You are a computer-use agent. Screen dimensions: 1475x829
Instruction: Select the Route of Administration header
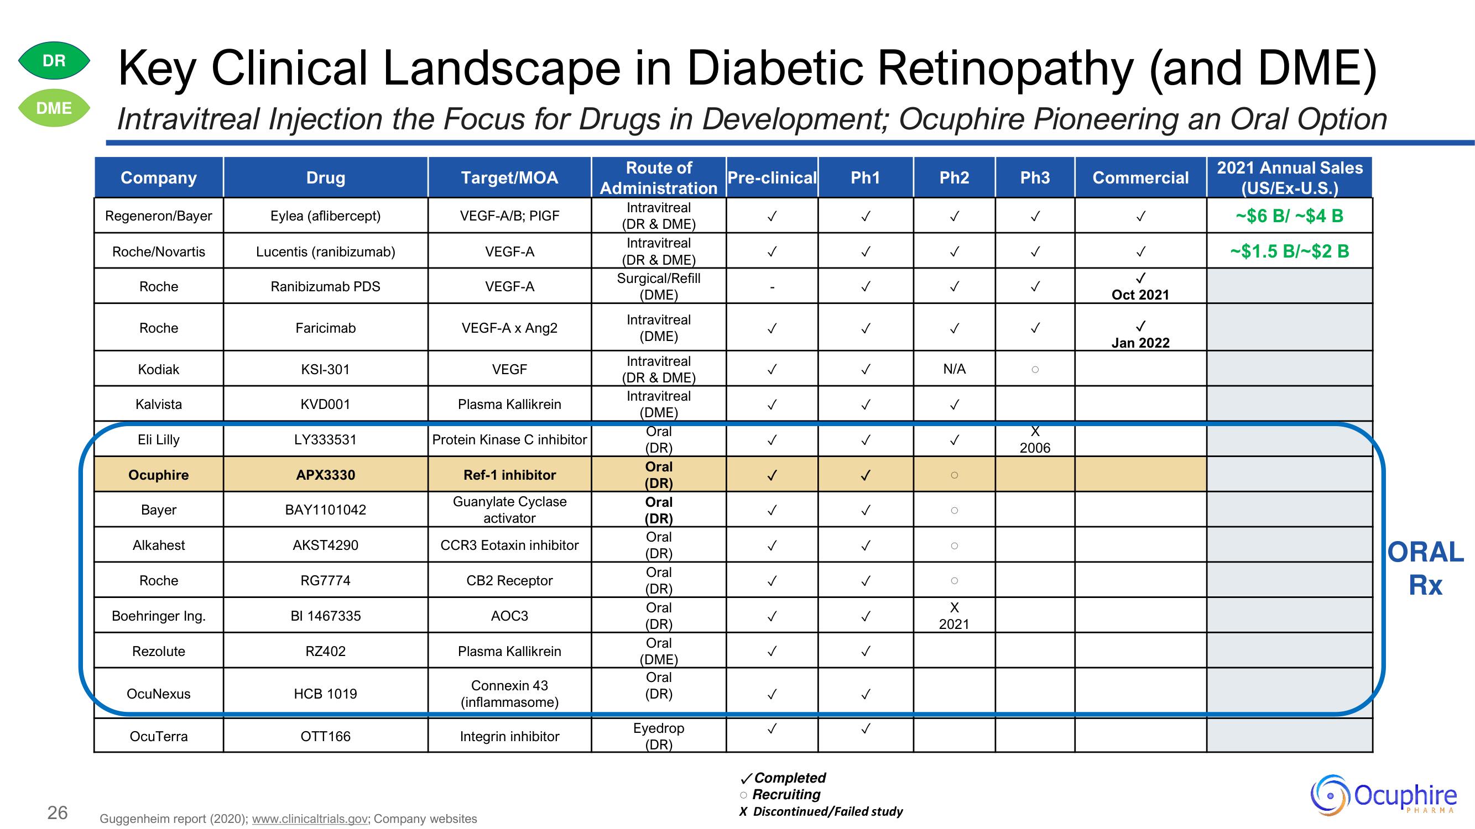click(x=659, y=177)
